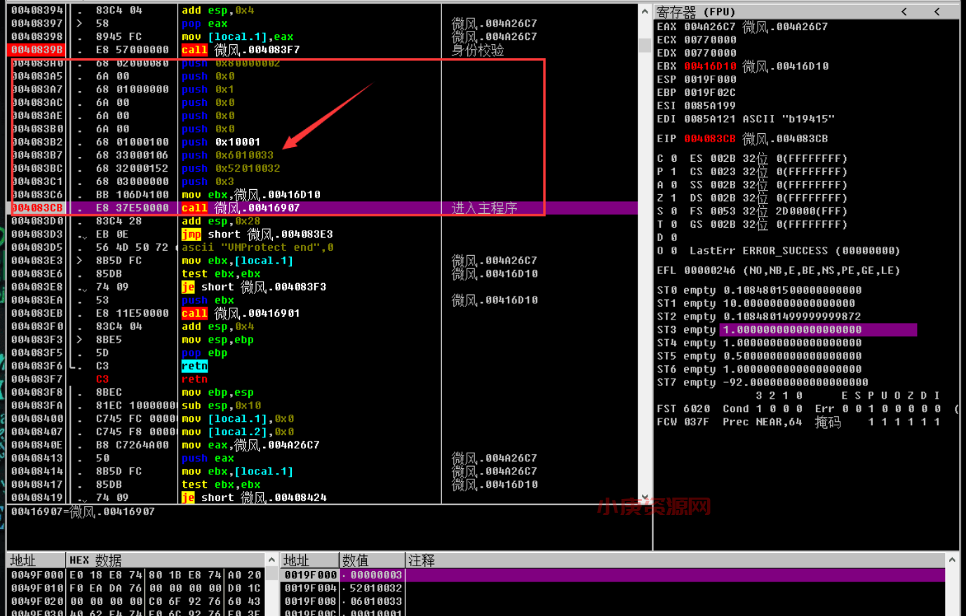The image size is (966, 616).
Task: Click second left arrow in registers header
Action: pyautogui.click(x=937, y=12)
